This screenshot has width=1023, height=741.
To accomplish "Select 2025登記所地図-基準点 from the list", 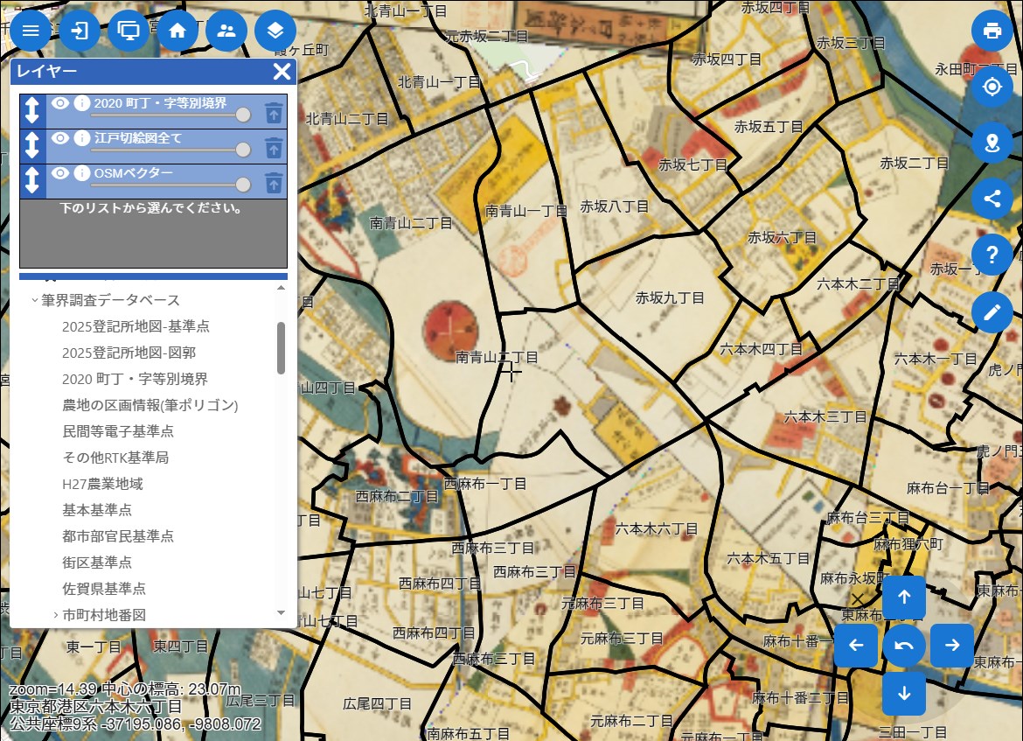I will (136, 326).
